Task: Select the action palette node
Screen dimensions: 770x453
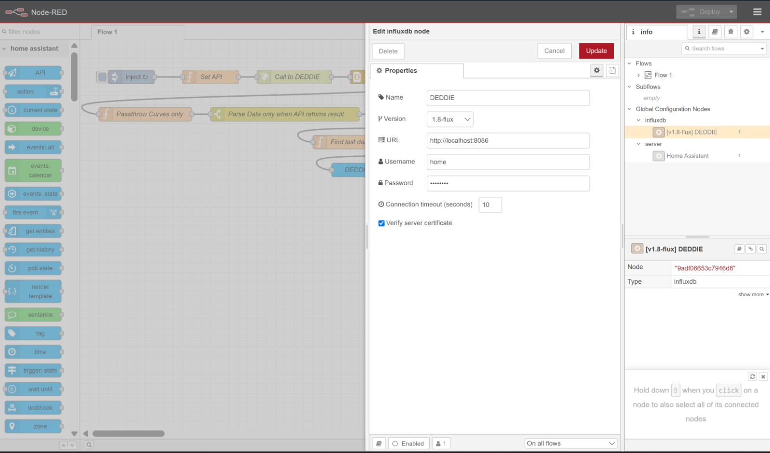Action: pos(33,91)
